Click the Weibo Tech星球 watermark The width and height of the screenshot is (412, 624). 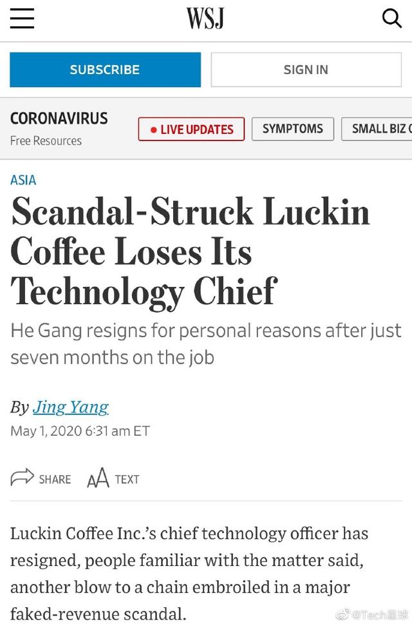[x=373, y=613]
